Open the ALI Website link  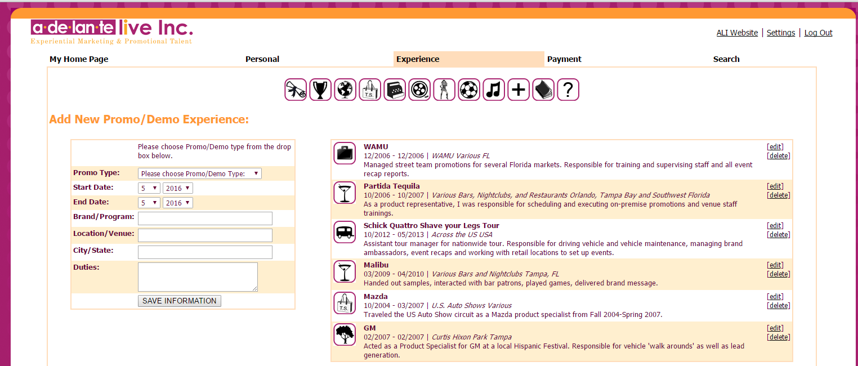(x=737, y=33)
